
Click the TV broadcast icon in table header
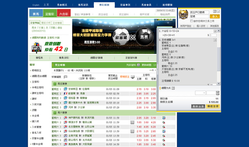click(x=133, y=77)
